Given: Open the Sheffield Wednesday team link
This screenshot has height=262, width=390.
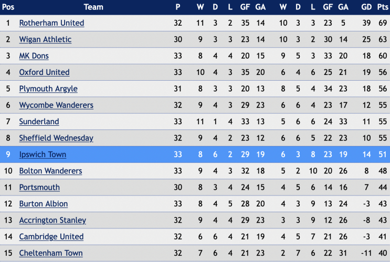Looking at the screenshot, I should (x=56, y=138).
